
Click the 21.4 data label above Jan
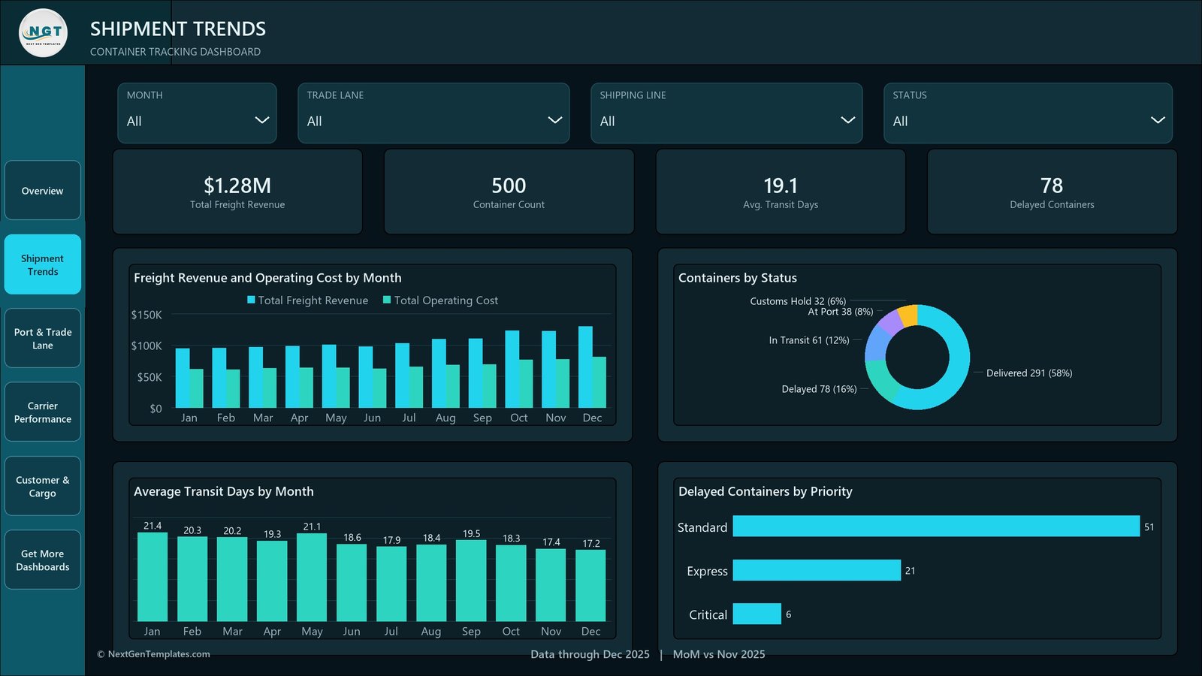point(153,526)
